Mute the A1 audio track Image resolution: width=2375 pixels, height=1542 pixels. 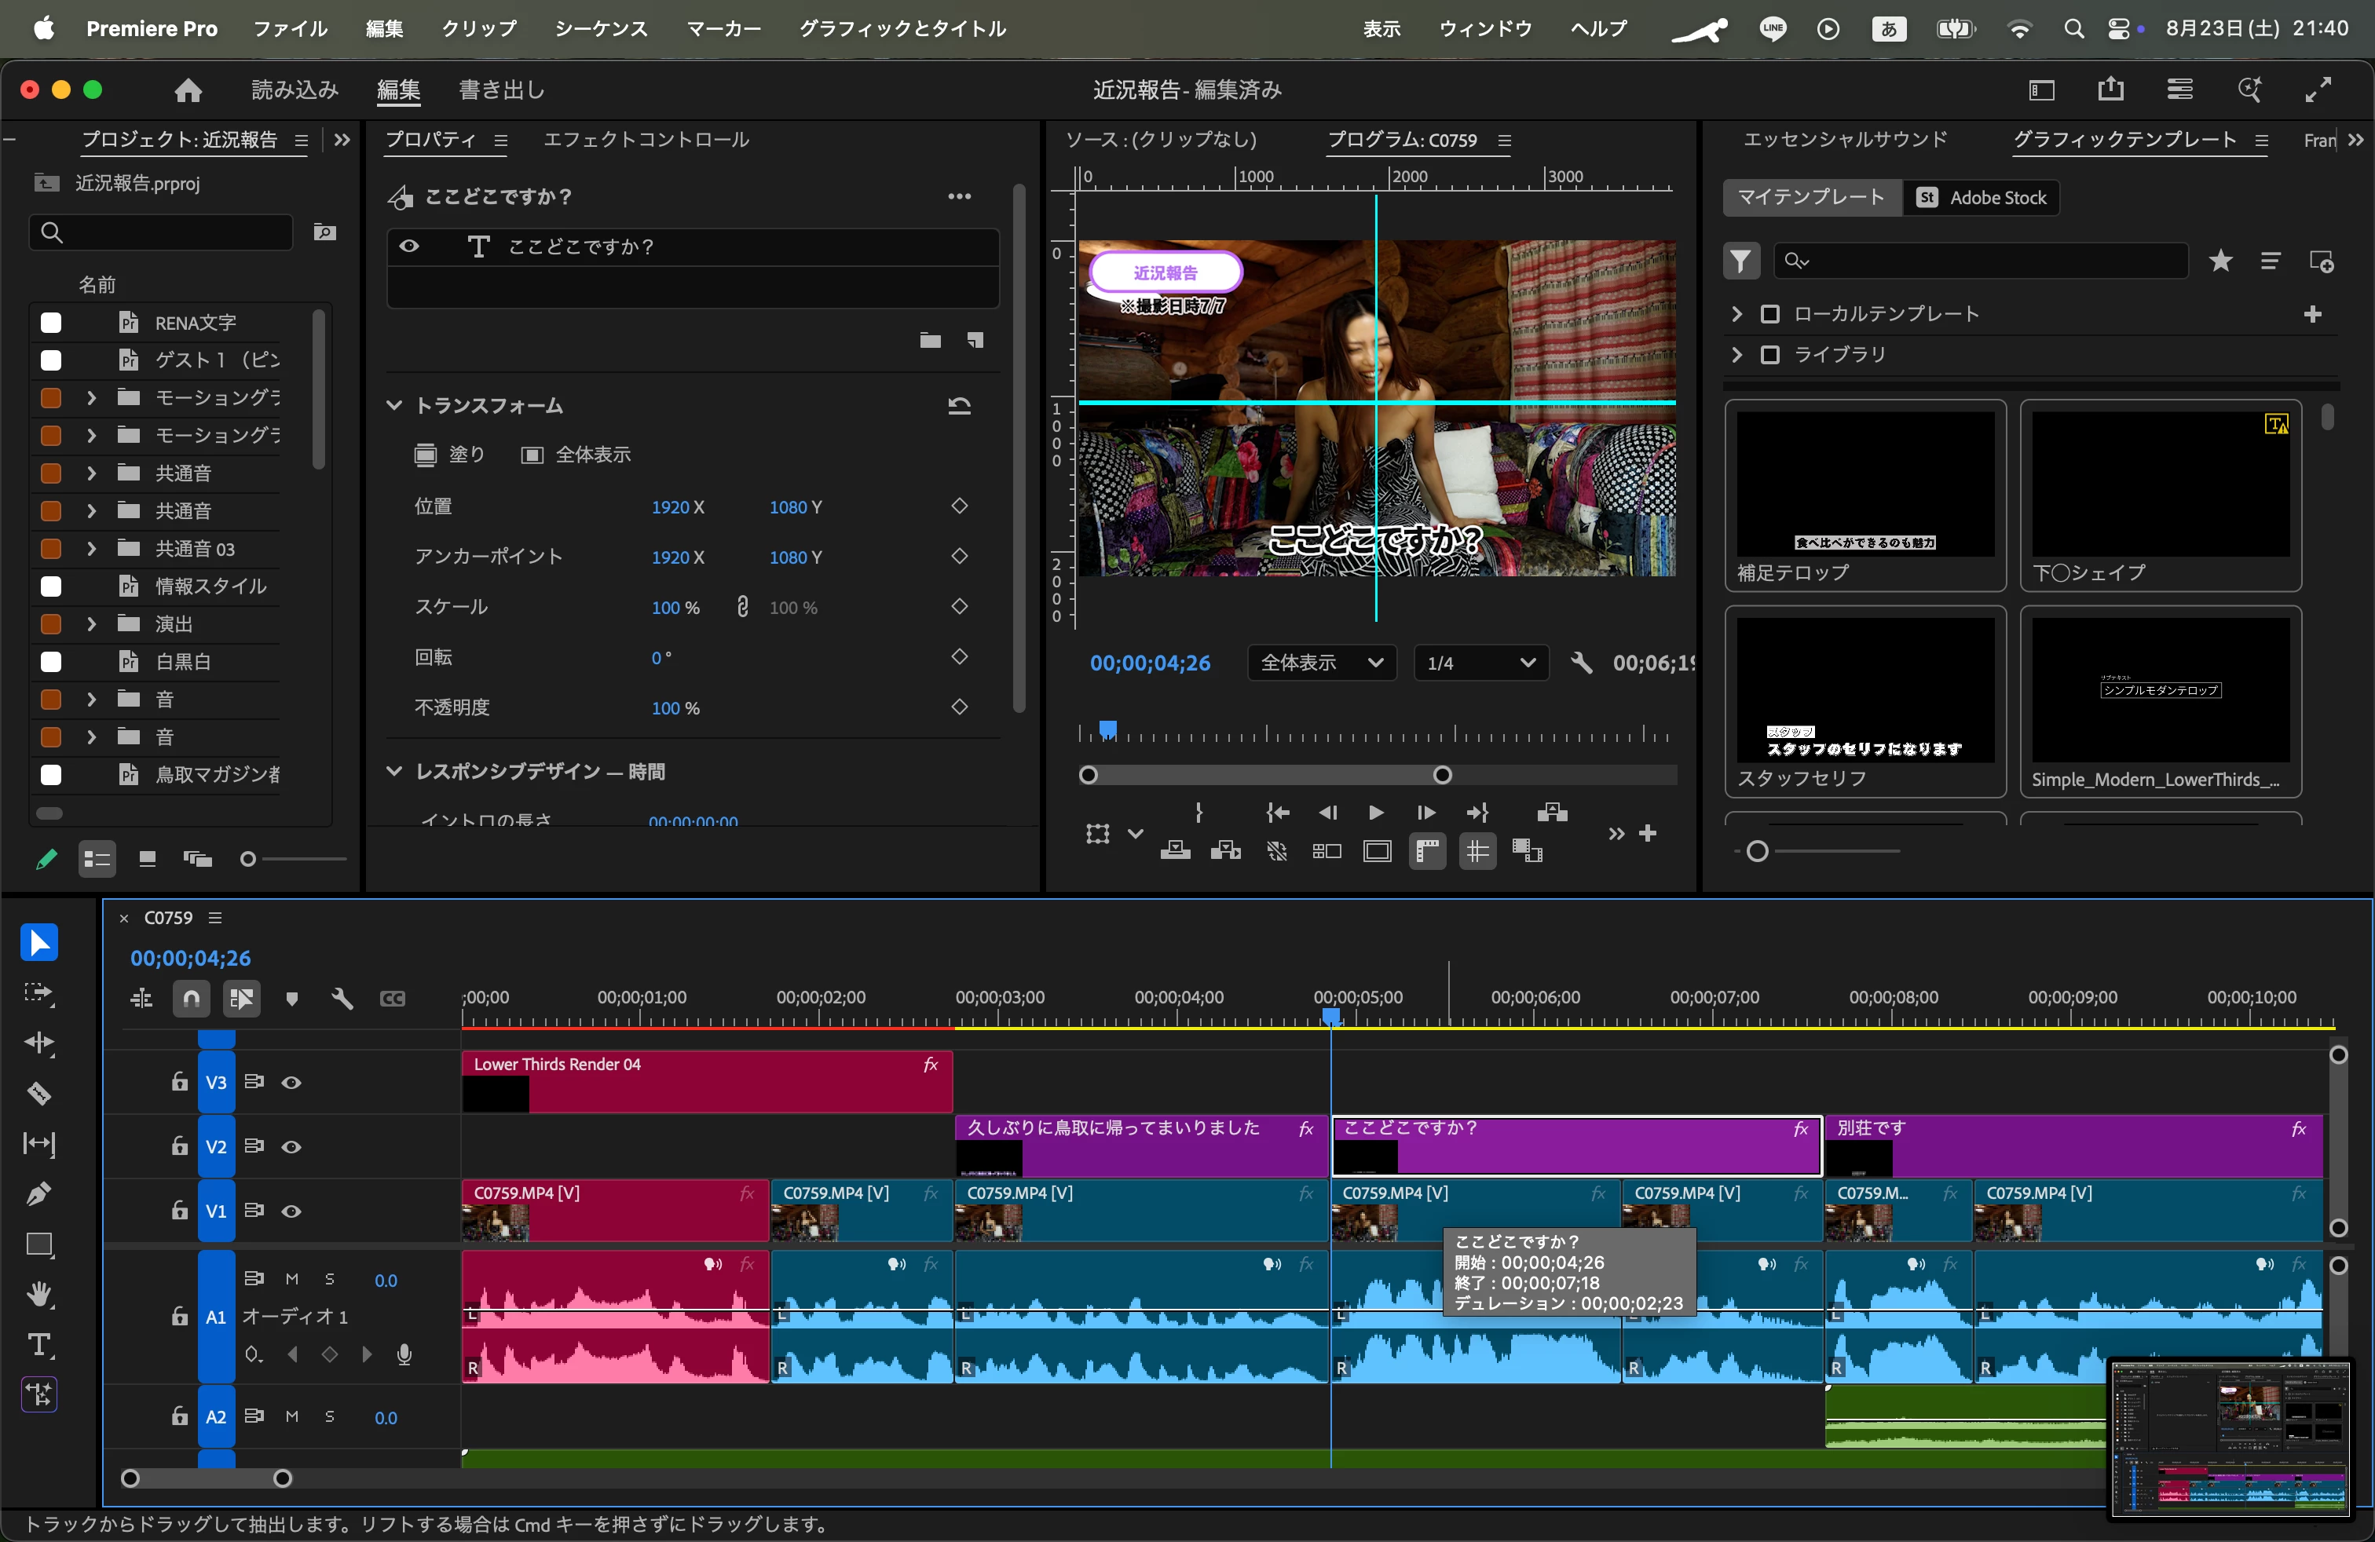[292, 1280]
